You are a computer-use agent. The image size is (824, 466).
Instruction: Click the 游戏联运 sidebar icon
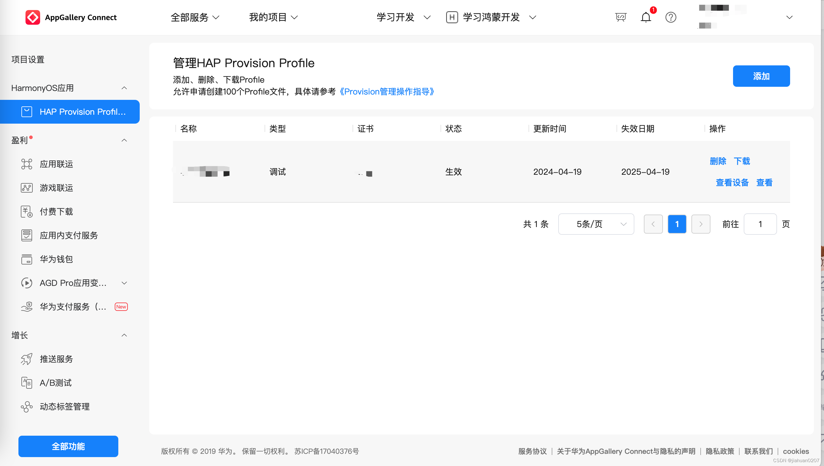coord(26,188)
